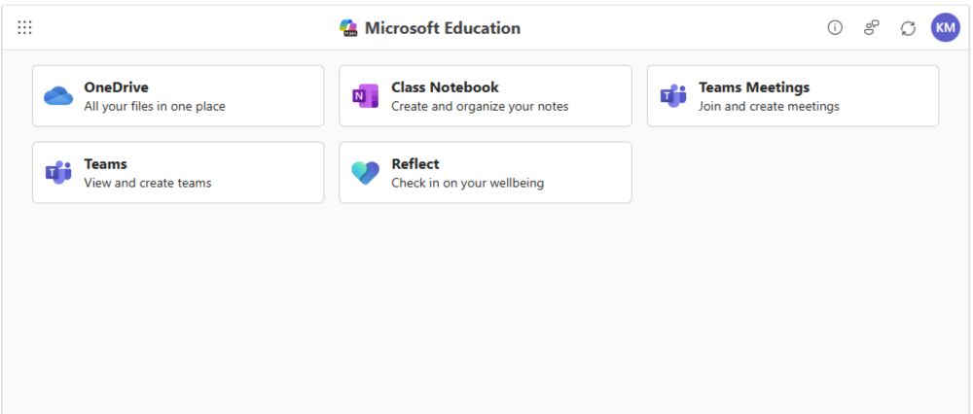Click "Check in on your wellbeing" text
The width and height of the screenshot is (973, 414).
point(467,183)
